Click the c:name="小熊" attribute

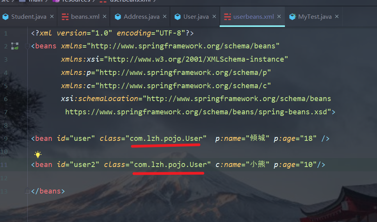coord(242,165)
